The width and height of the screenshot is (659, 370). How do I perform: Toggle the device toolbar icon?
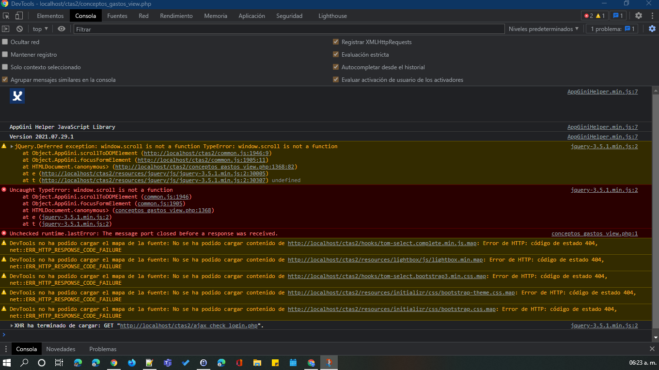pos(19,16)
